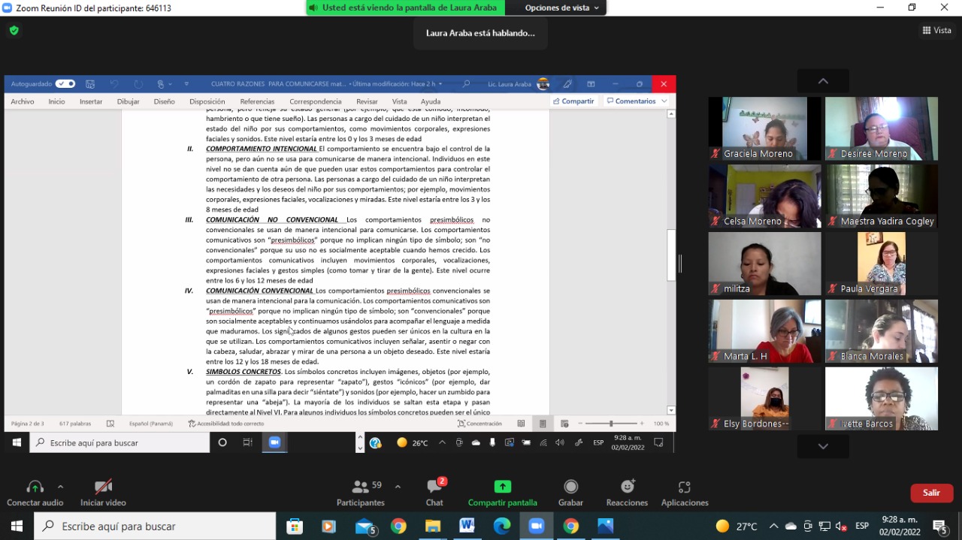962x540 pixels.
Task: Start recording with the Grabar button
Action: tap(570, 493)
